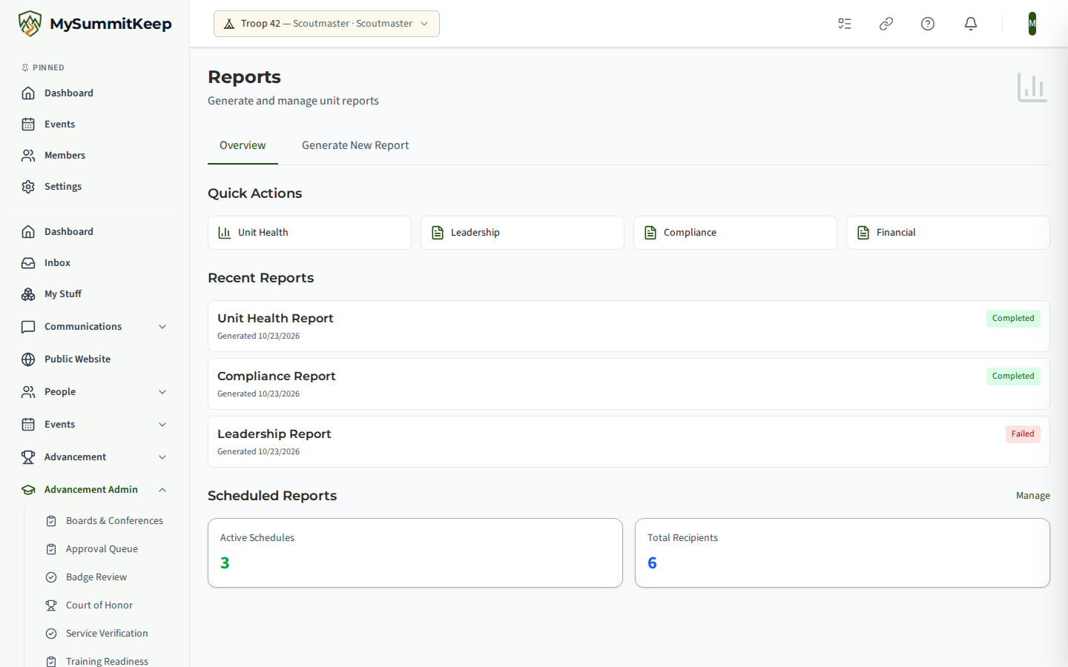Click the Public Website globe icon

point(28,359)
